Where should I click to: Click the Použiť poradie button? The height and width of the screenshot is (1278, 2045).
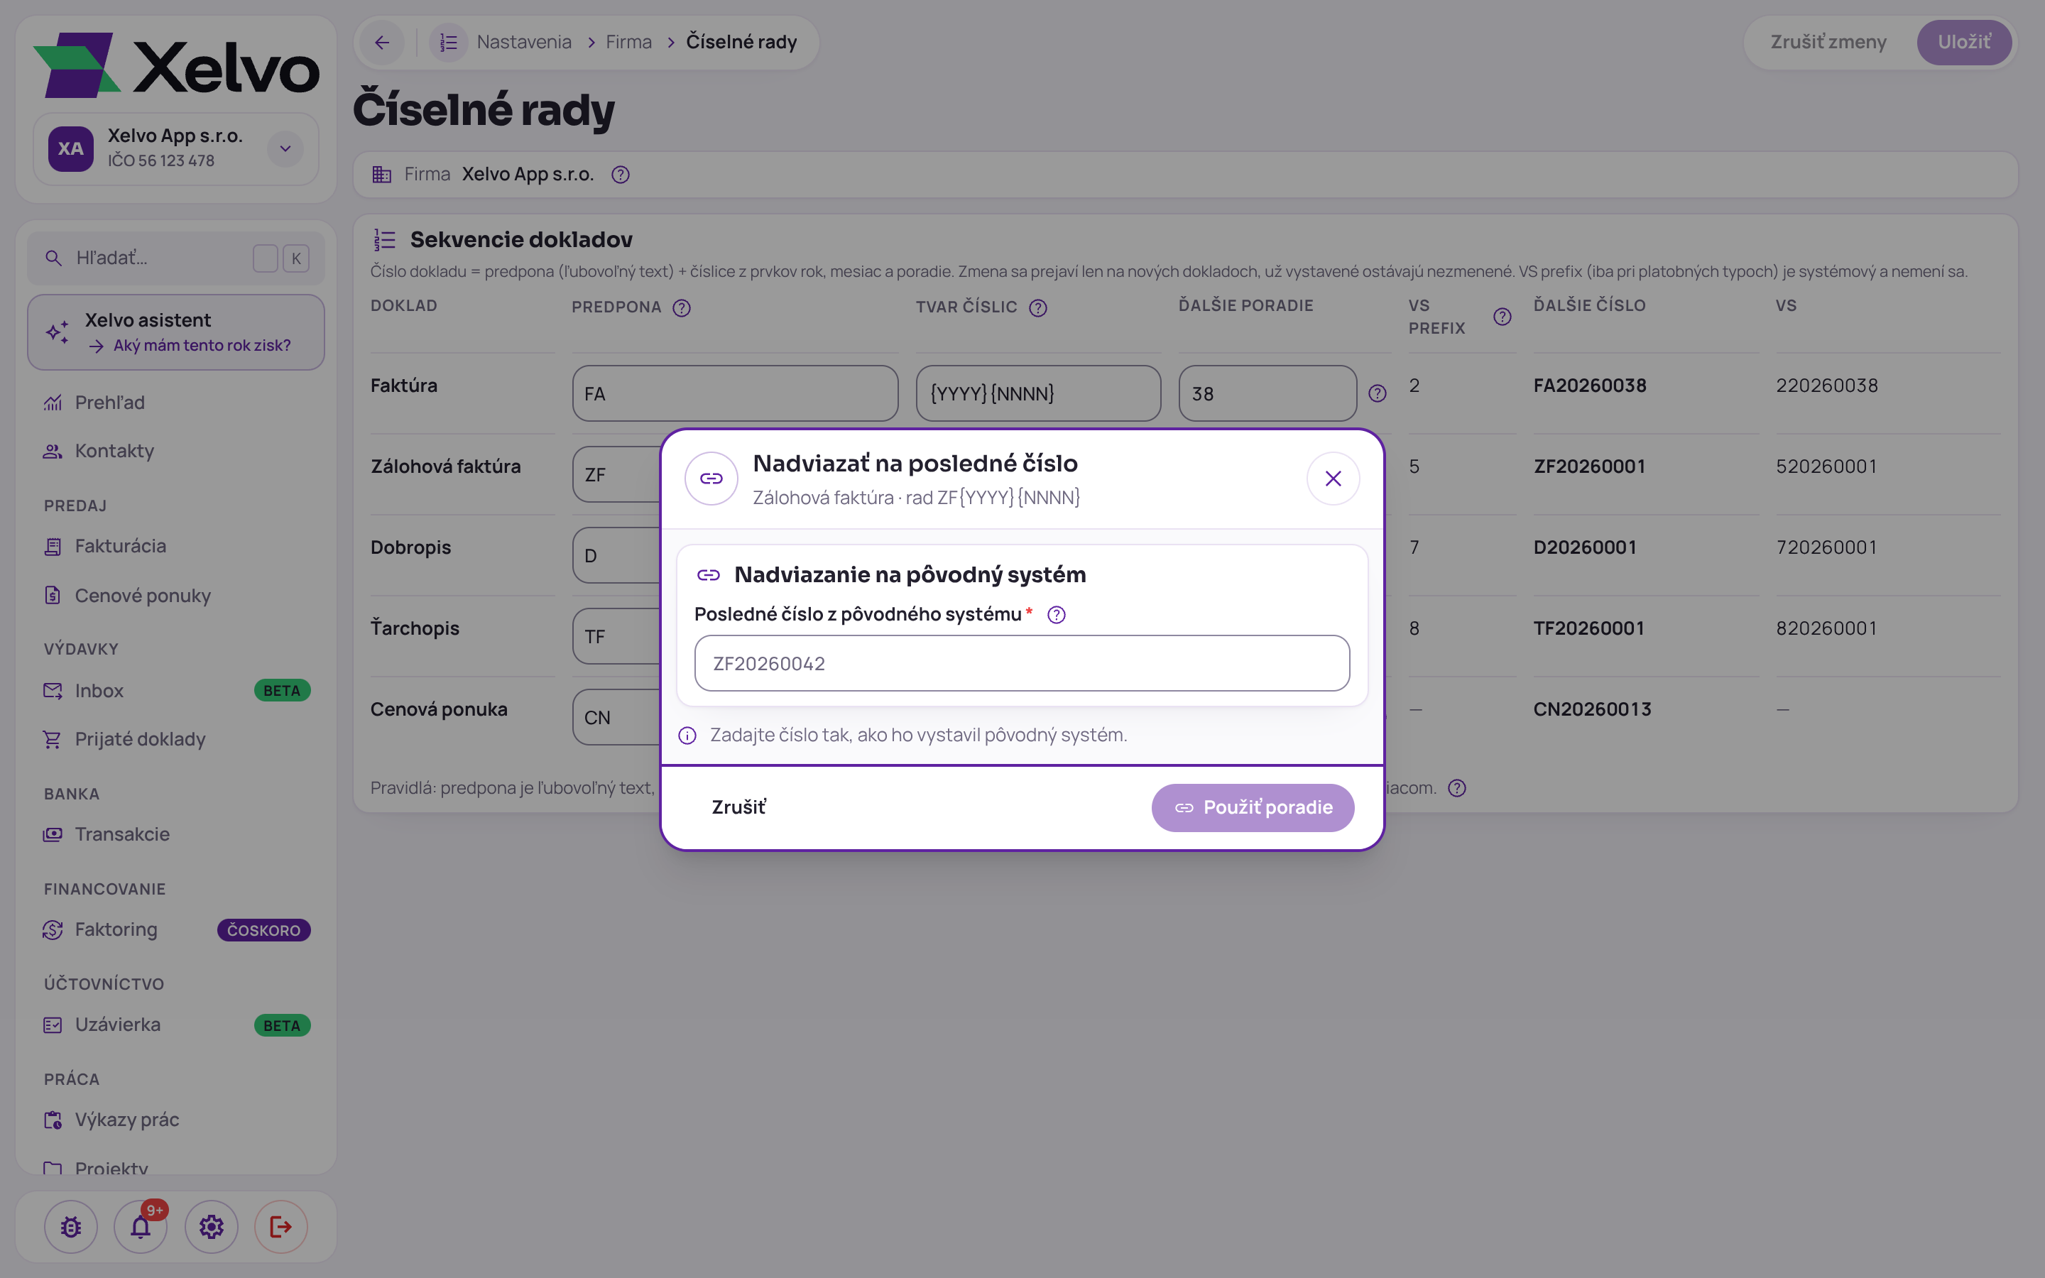pos(1253,807)
